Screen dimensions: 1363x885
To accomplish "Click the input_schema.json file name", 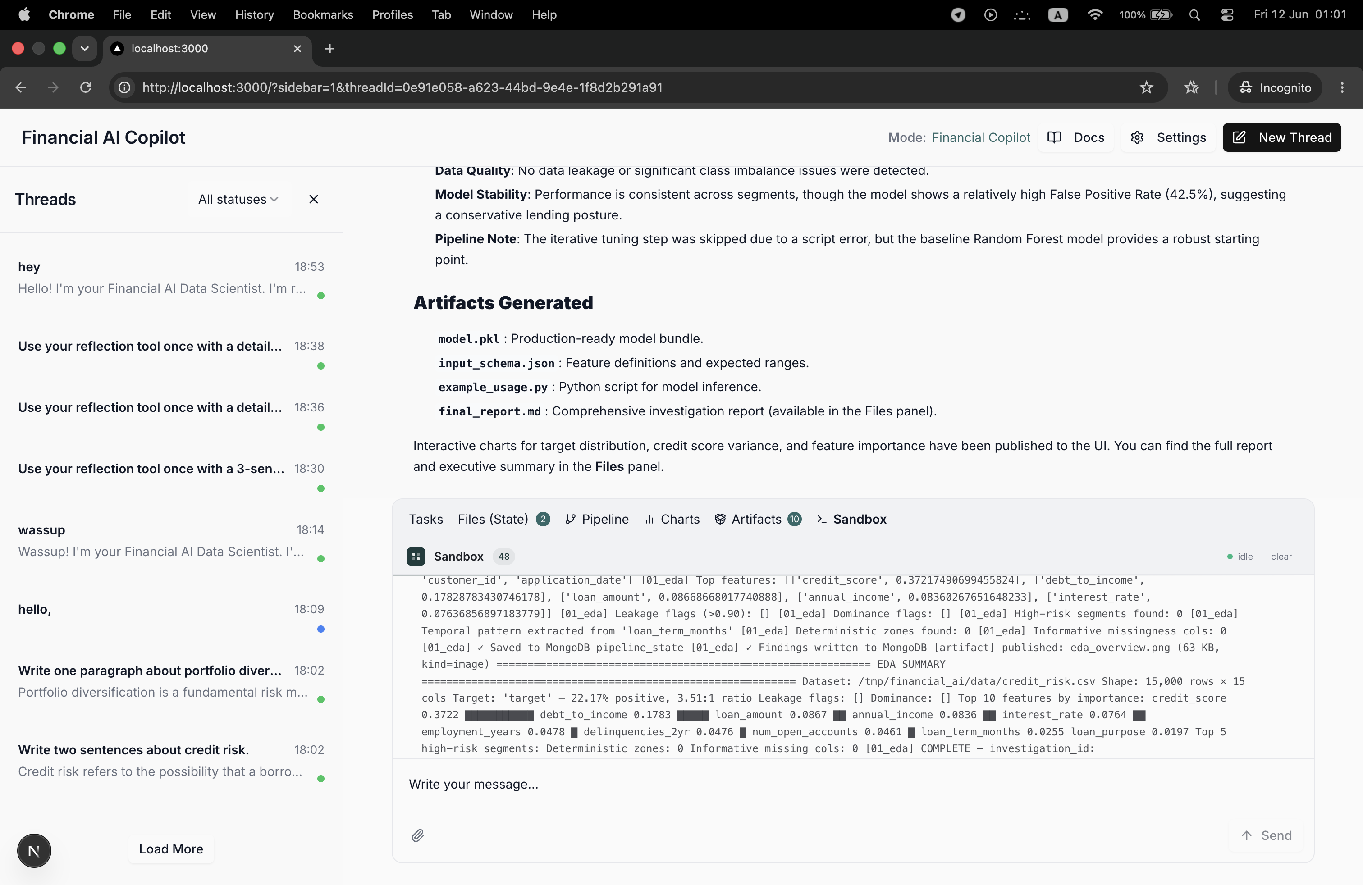I will click(x=497, y=363).
